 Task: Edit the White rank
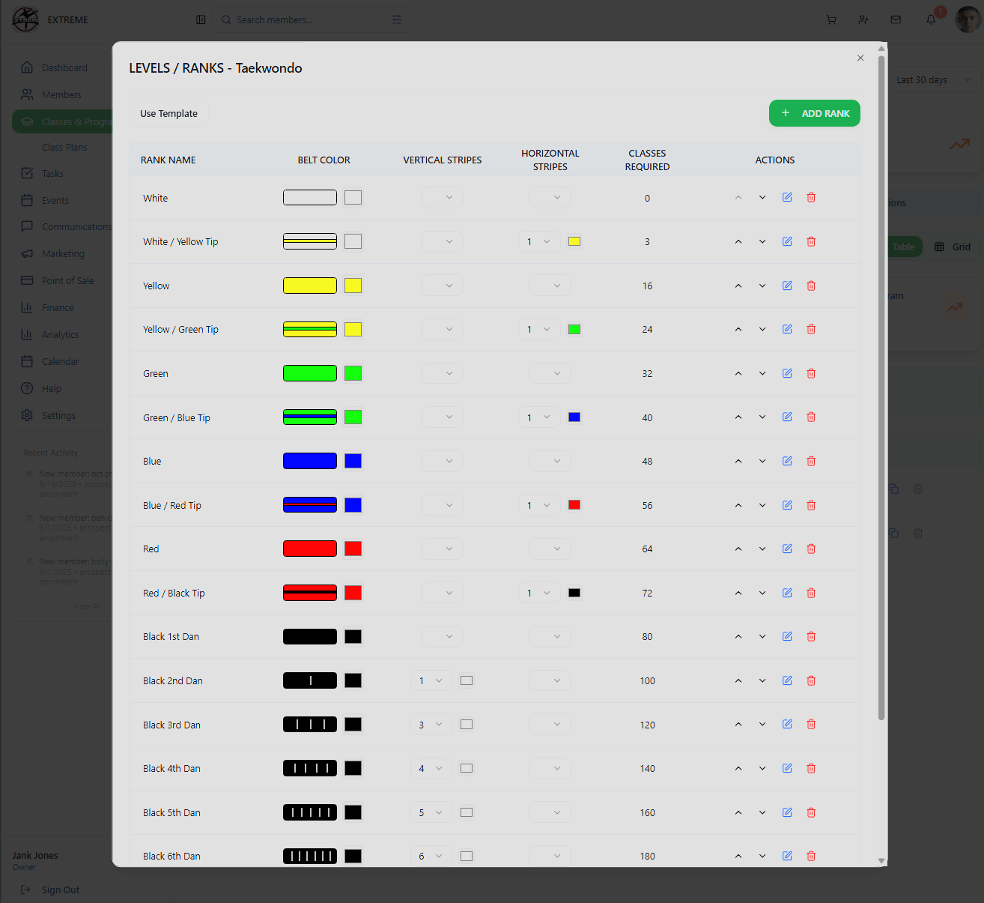click(787, 197)
